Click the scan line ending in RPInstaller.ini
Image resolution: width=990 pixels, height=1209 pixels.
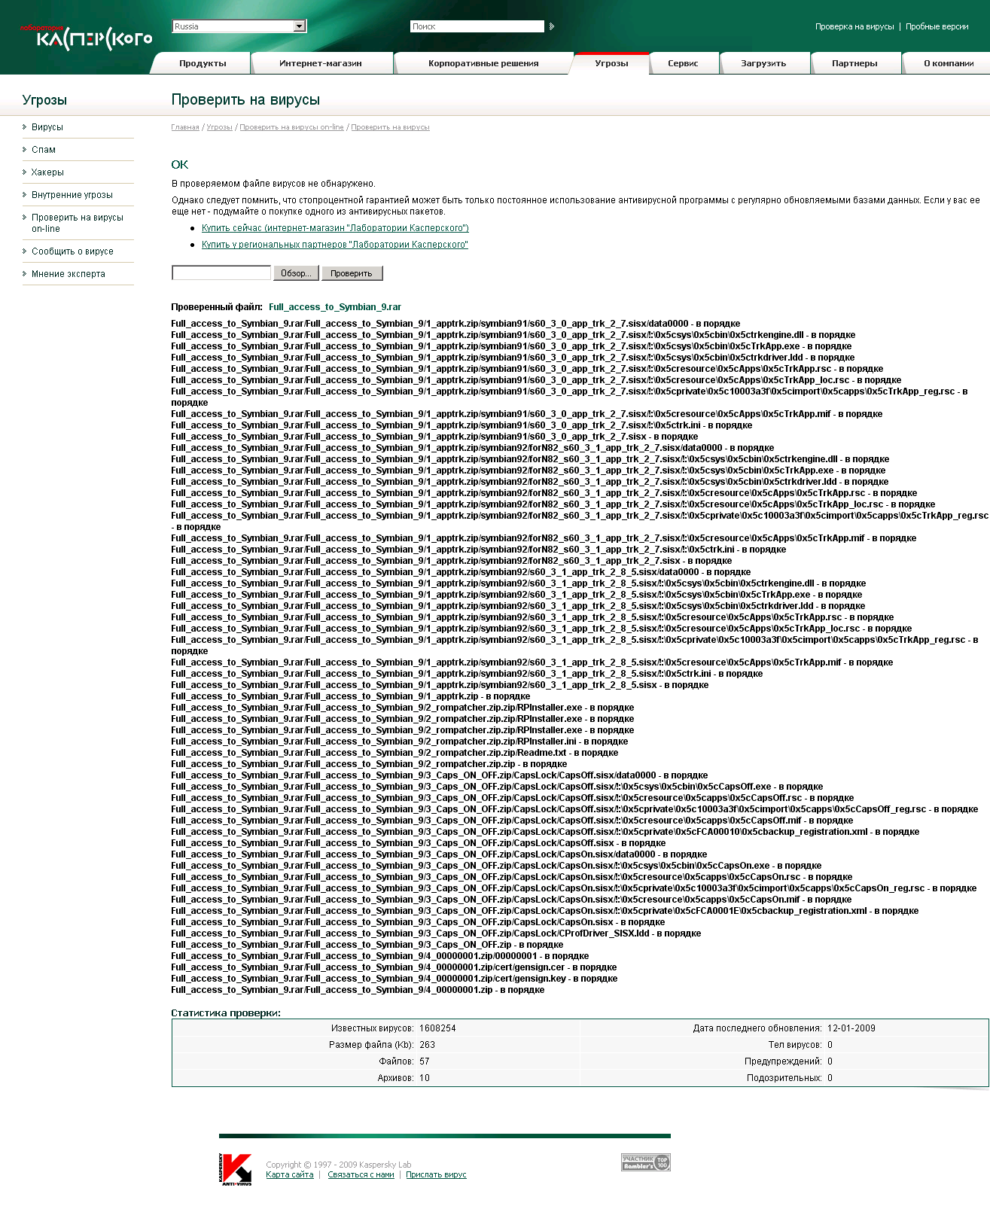pos(400,742)
